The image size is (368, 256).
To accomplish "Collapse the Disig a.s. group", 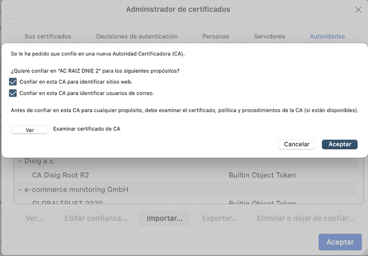I will click(20, 162).
